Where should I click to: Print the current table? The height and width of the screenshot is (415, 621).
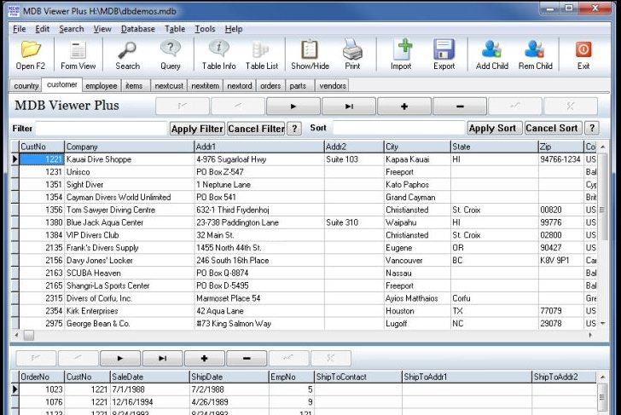point(352,55)
